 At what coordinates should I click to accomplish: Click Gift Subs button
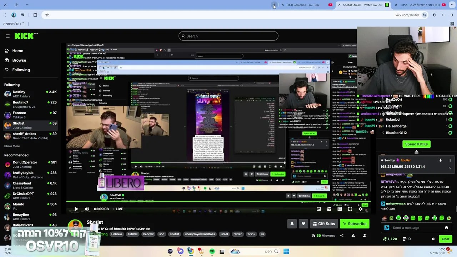[324, 224]
